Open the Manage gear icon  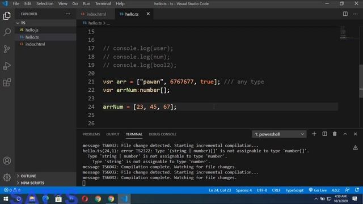[x=7, y=177]
